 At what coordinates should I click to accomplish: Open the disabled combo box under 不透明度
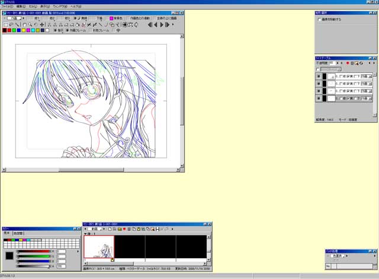(x=331, y=69)
